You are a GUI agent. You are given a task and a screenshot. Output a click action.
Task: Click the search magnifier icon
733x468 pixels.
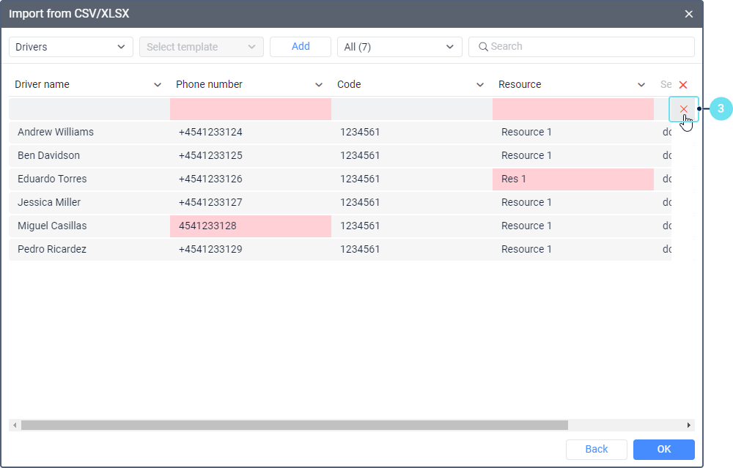pyautogui.click(x=483, y=47)
